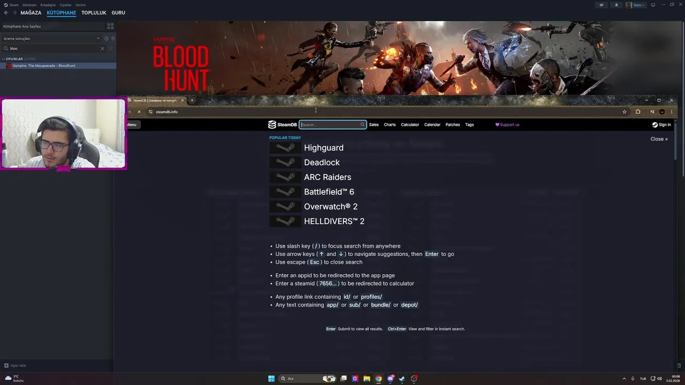The image size is (685, 385).
Task: Open Steam announcements megaphone icon
Action: point(602,5)
